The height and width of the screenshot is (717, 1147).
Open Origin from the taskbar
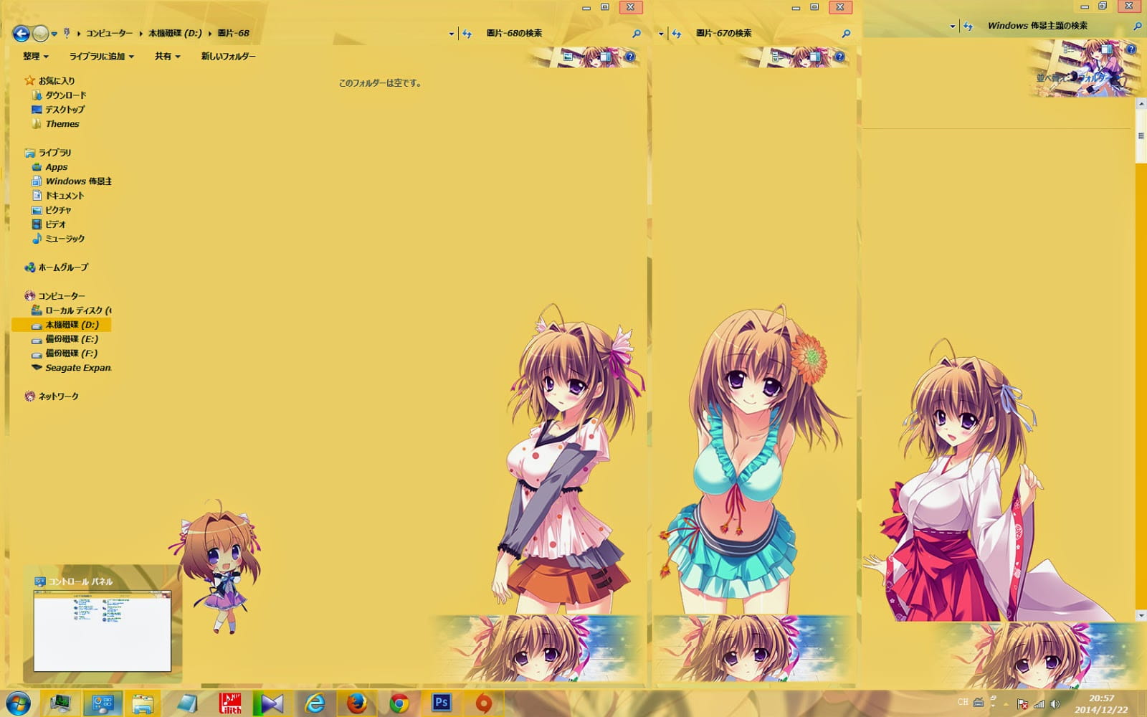click(x=482, y=704)
